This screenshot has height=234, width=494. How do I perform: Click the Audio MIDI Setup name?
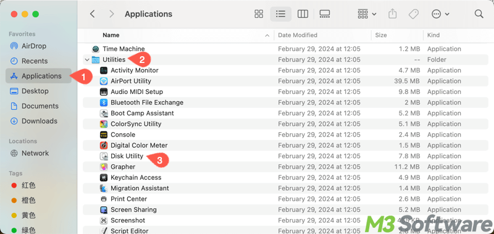point(136,91)
